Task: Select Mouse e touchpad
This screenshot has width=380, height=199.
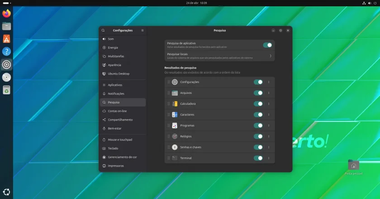Action: coord(123,140)
